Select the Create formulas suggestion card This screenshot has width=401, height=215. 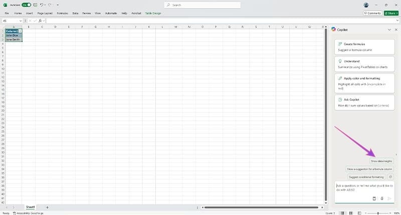point(364,47)
